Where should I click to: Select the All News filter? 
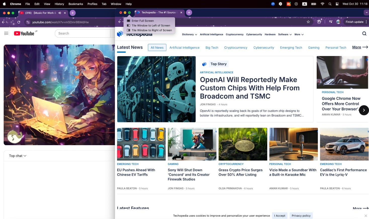(157, 47)
